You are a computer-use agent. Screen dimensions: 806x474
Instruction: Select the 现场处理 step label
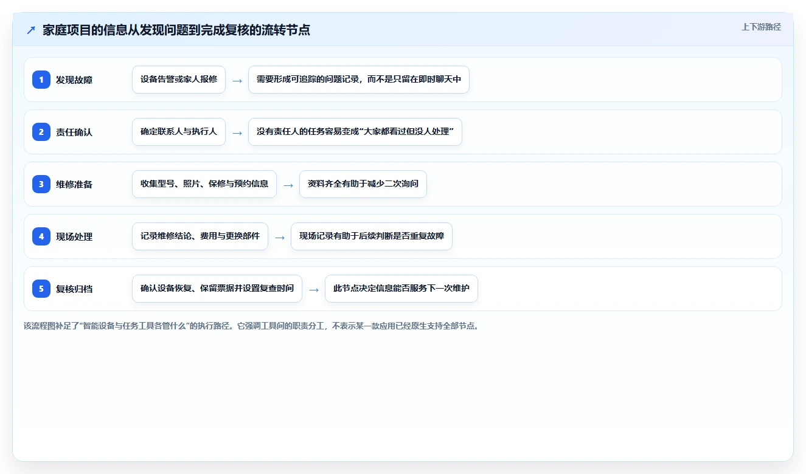(74, 236)
